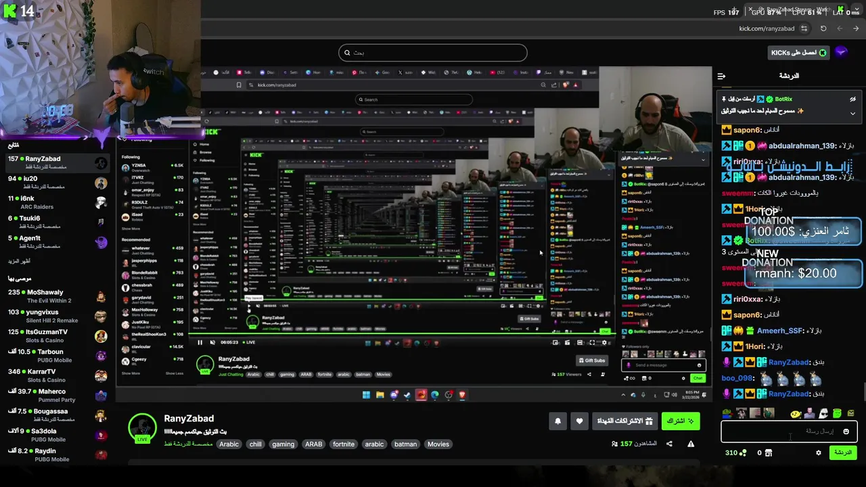The image size is (866, 487).
Task: Mute the stream player volume icon
Action: 212,342
